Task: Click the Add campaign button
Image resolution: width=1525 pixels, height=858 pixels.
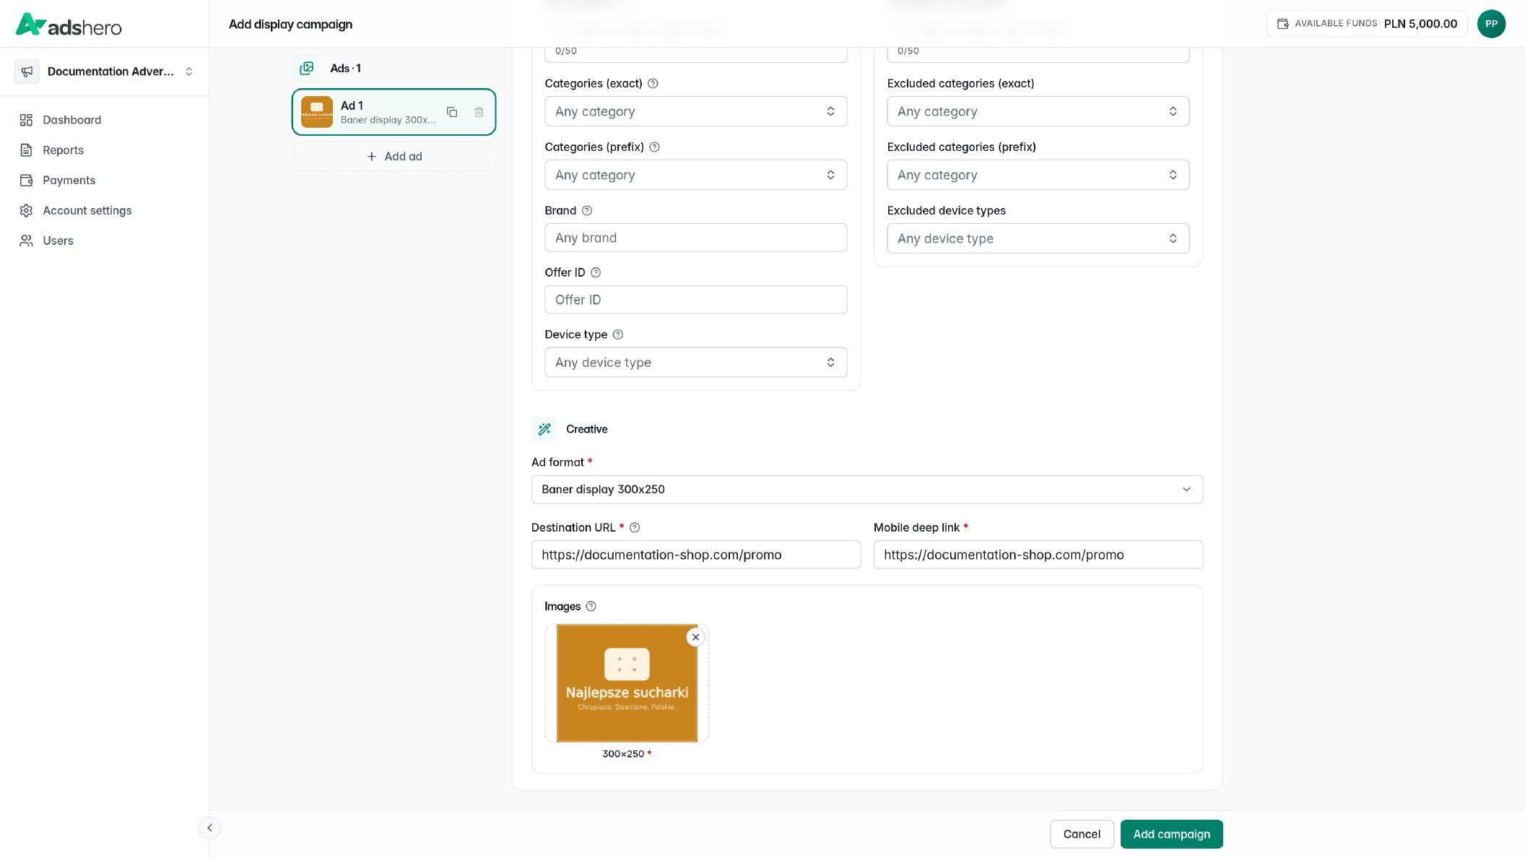Action: tap(1171, 834)
